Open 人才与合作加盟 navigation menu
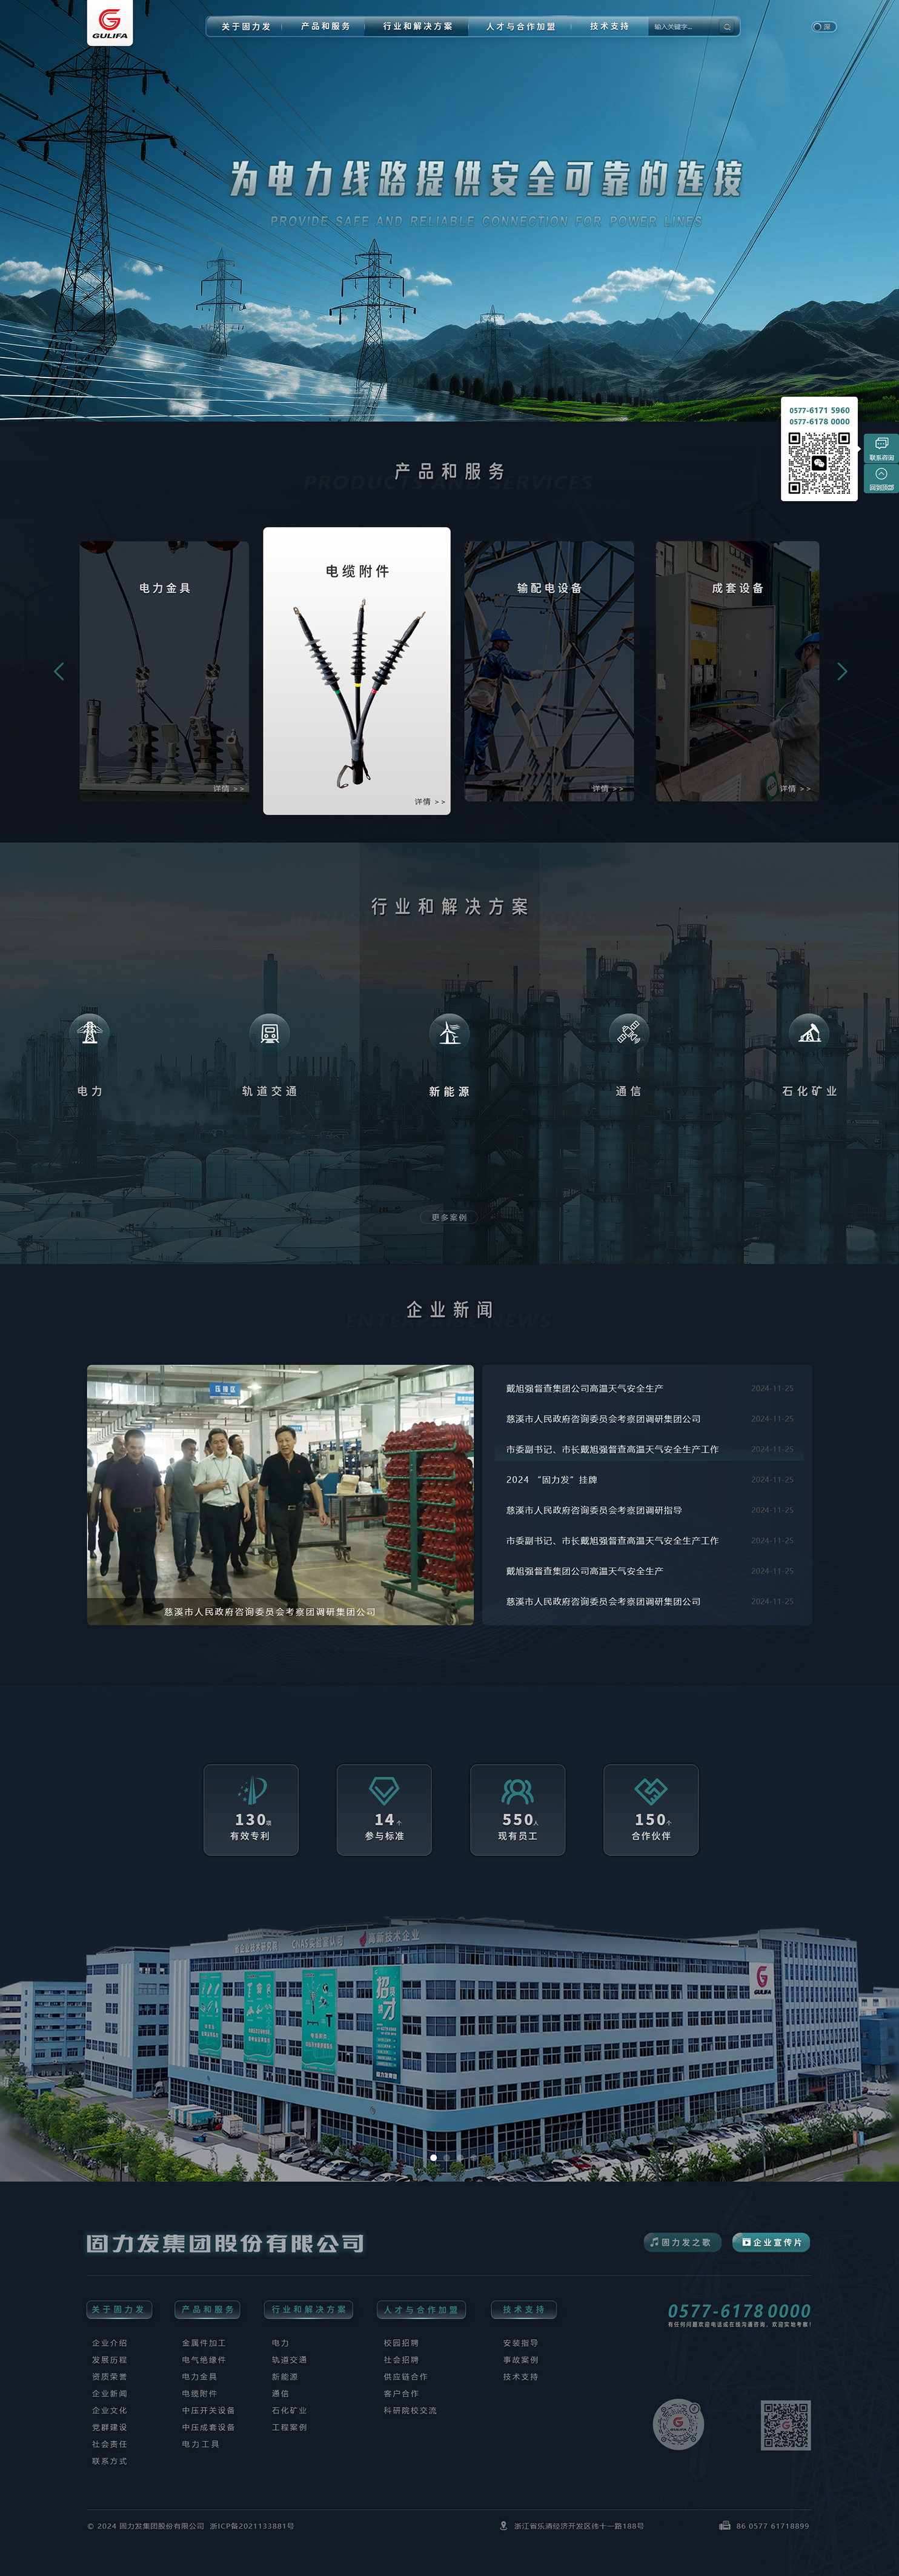This screenshot has height=2576, width=899. [521, 27]
